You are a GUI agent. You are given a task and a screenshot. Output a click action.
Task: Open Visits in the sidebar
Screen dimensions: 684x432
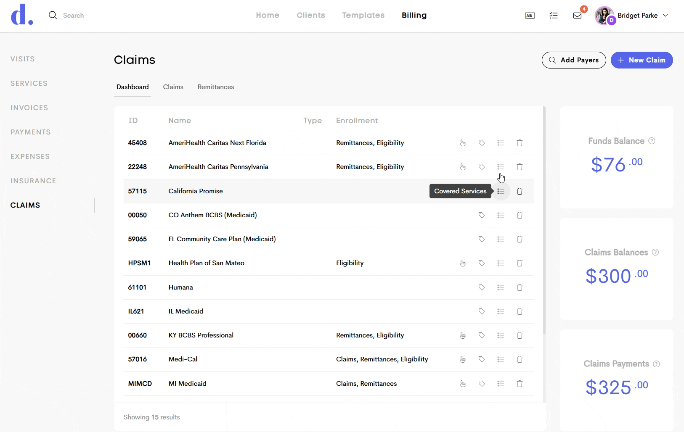pyautogui.click(x=23, y=59)
